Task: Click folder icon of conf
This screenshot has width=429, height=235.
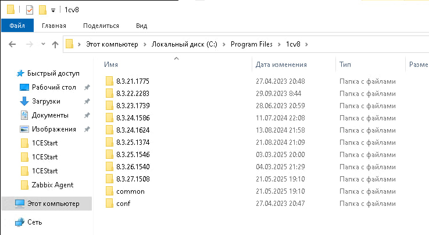Action: (x=109, y=203)
